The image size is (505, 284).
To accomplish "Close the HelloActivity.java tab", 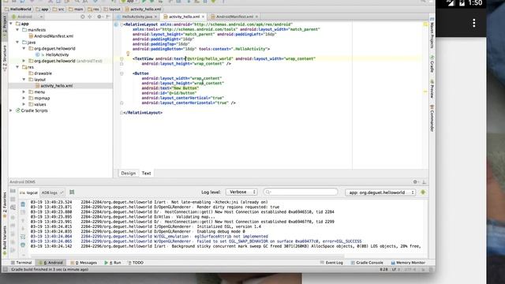I will (155, 17).
